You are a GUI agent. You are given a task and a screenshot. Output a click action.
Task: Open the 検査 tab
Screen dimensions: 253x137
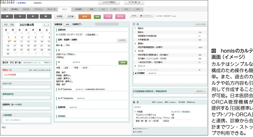click(x=92, y=9)
